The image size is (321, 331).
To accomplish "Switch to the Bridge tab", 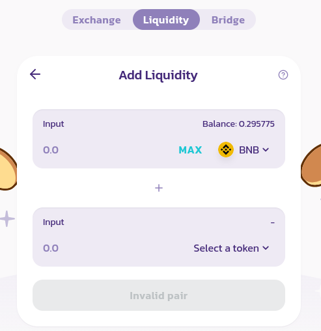I will (228, 20).
